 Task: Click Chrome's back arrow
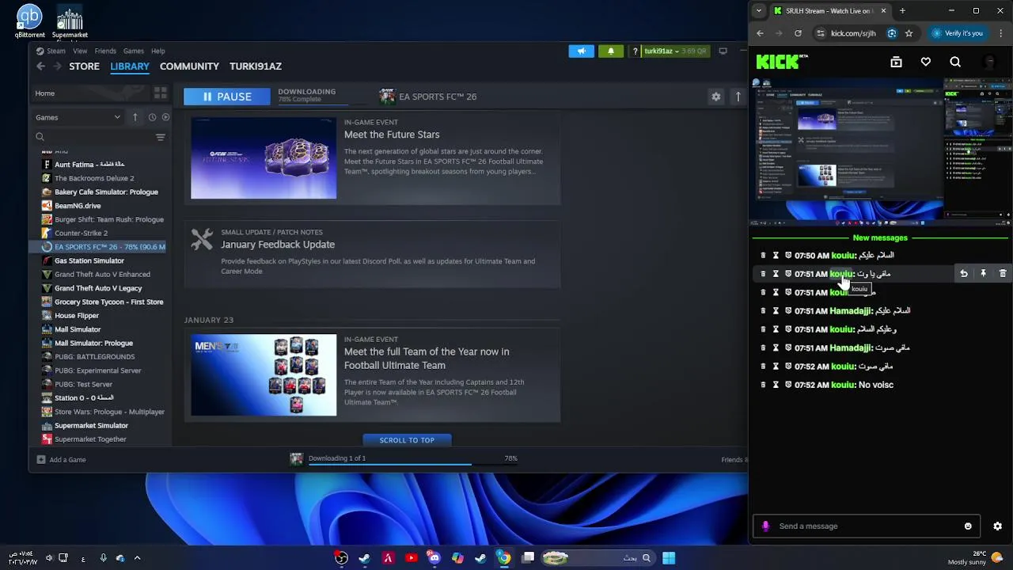pos(760,33)
